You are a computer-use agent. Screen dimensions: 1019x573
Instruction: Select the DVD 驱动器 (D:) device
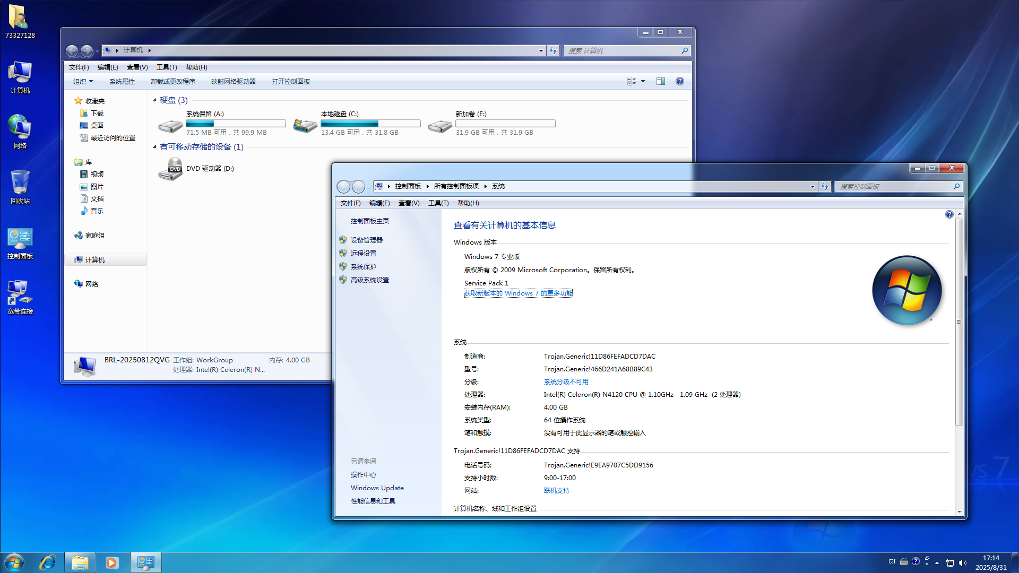(210, 168)
